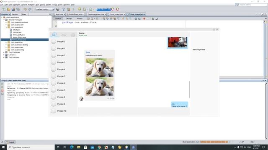
Task: Click the Source view button
Action: click(58, 18)
